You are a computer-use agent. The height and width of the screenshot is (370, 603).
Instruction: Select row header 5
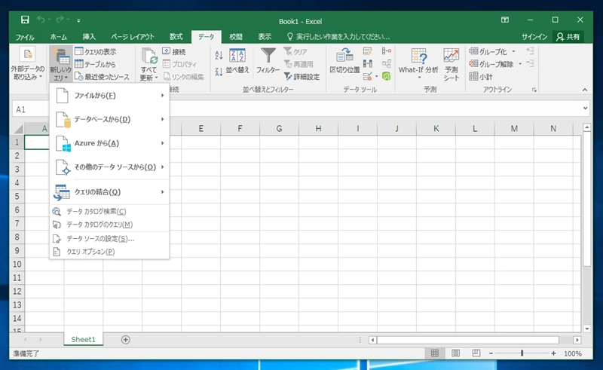click(x=17, y=197)
